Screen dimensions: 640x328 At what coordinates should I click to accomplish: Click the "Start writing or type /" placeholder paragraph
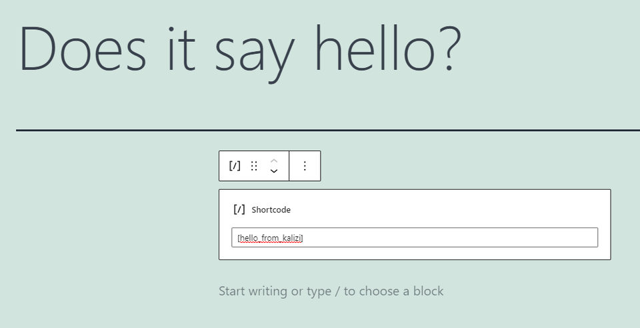(331, 291)
